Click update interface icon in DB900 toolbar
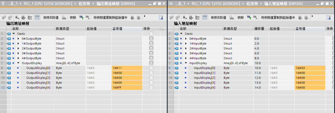 [24, 18]
